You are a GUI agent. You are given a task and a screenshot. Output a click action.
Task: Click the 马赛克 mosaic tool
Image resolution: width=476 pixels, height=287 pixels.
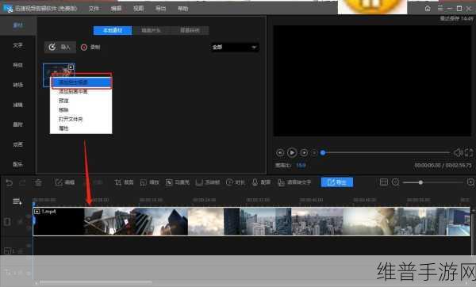[x=178, y=182]
